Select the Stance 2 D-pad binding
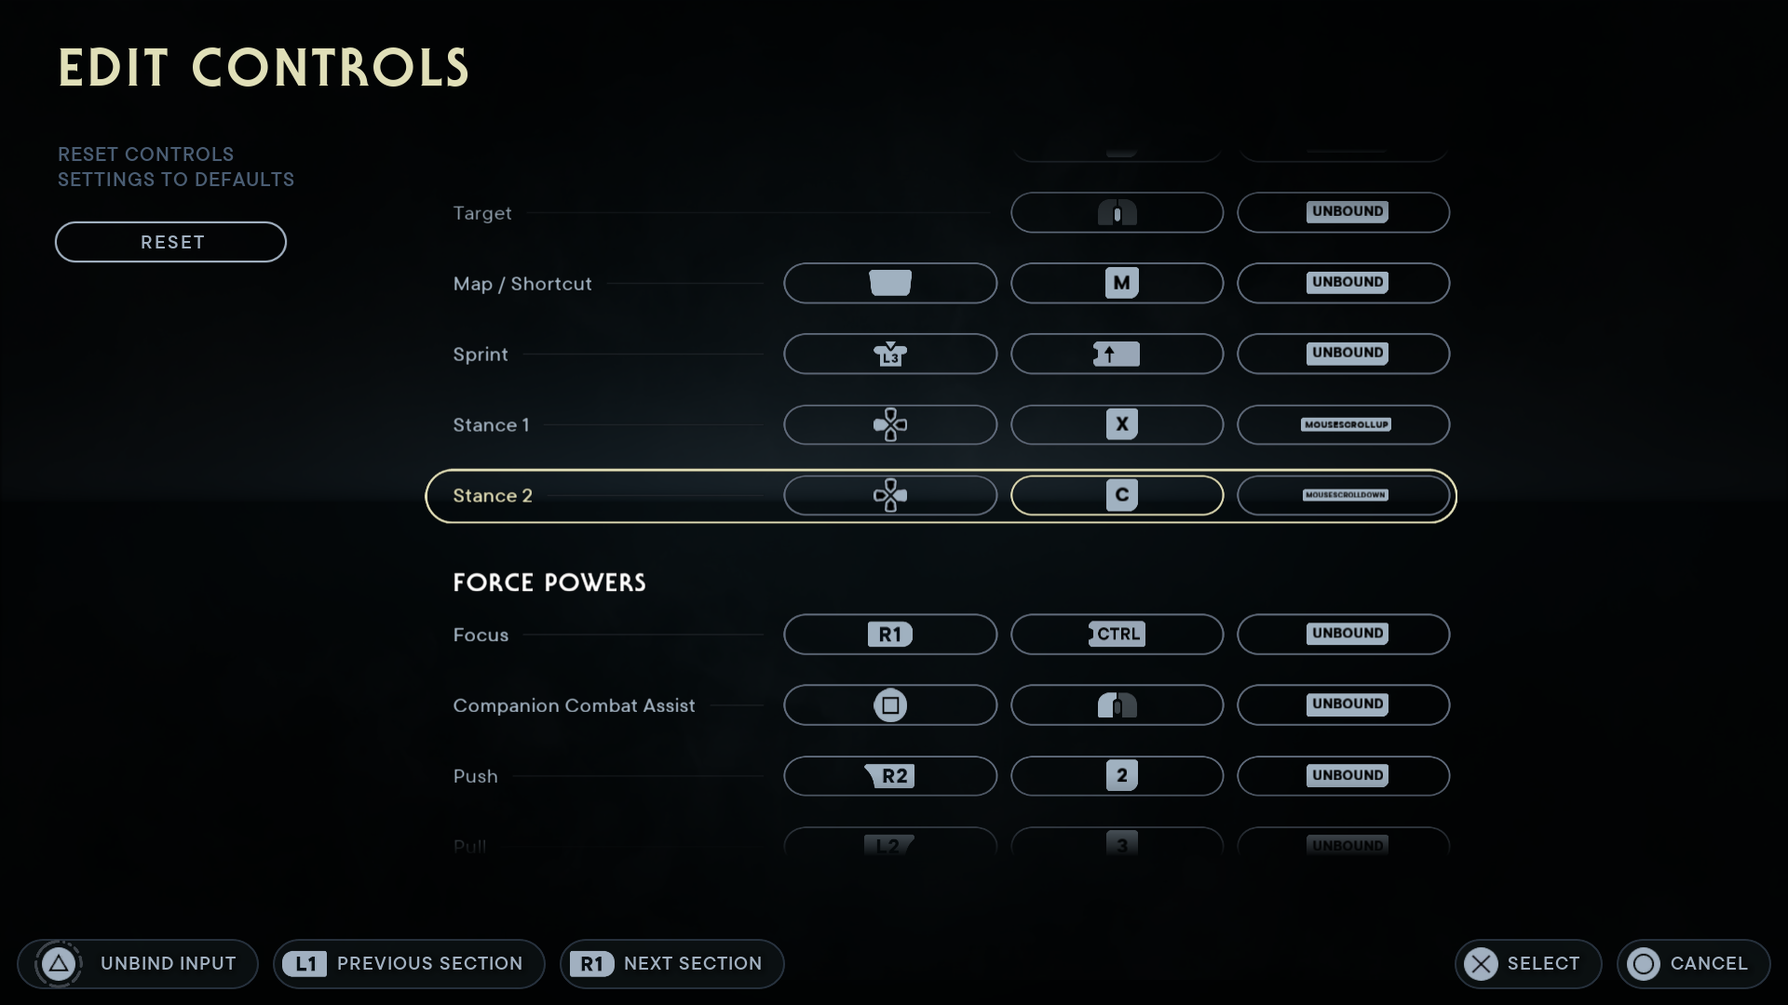This screenshot has width=1788, height=1005. click(890, 495)
